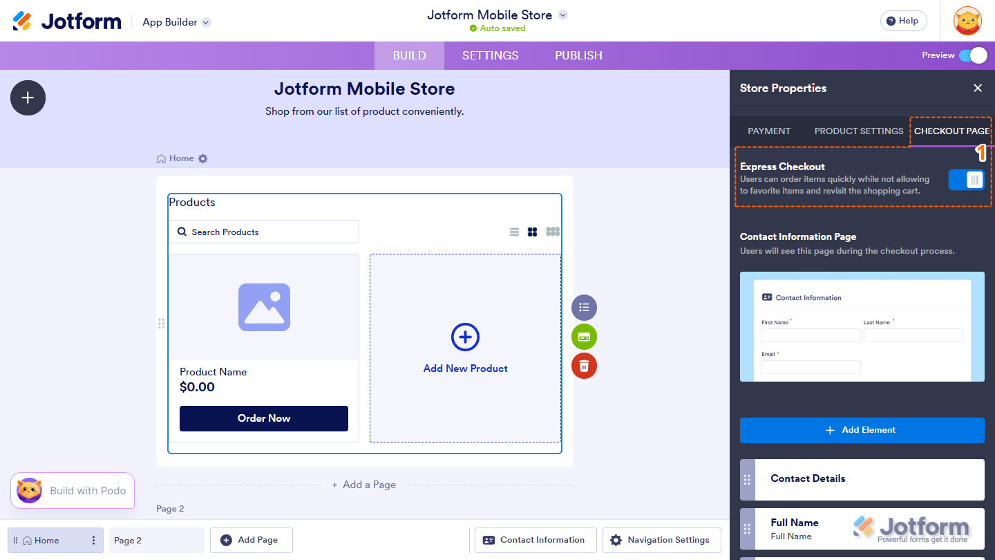Viewport: 995px width, 560px height.
Task: Switch to the PAYMENT tab
Action: 769,131
